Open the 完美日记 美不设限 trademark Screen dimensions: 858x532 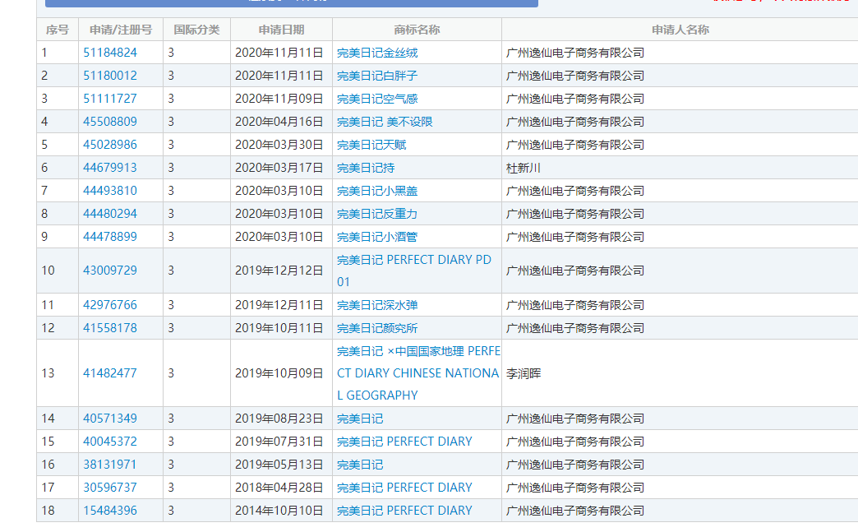(385, 122)
